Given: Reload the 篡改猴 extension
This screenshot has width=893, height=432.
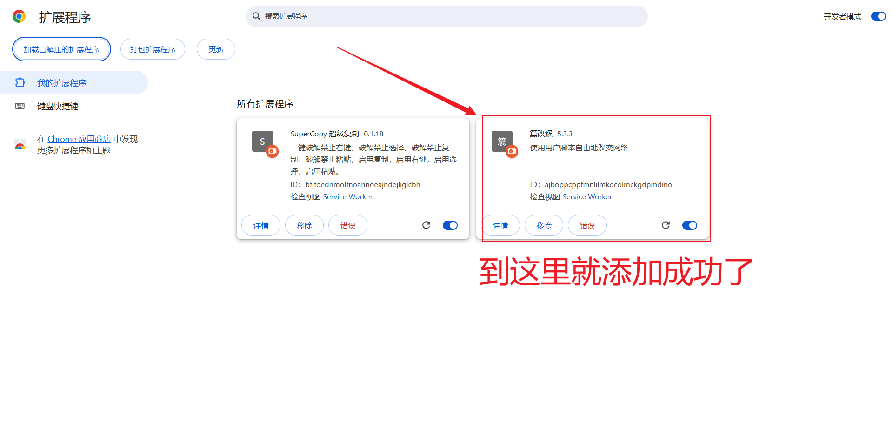Looking at the screenshot, I should [666, 225].
